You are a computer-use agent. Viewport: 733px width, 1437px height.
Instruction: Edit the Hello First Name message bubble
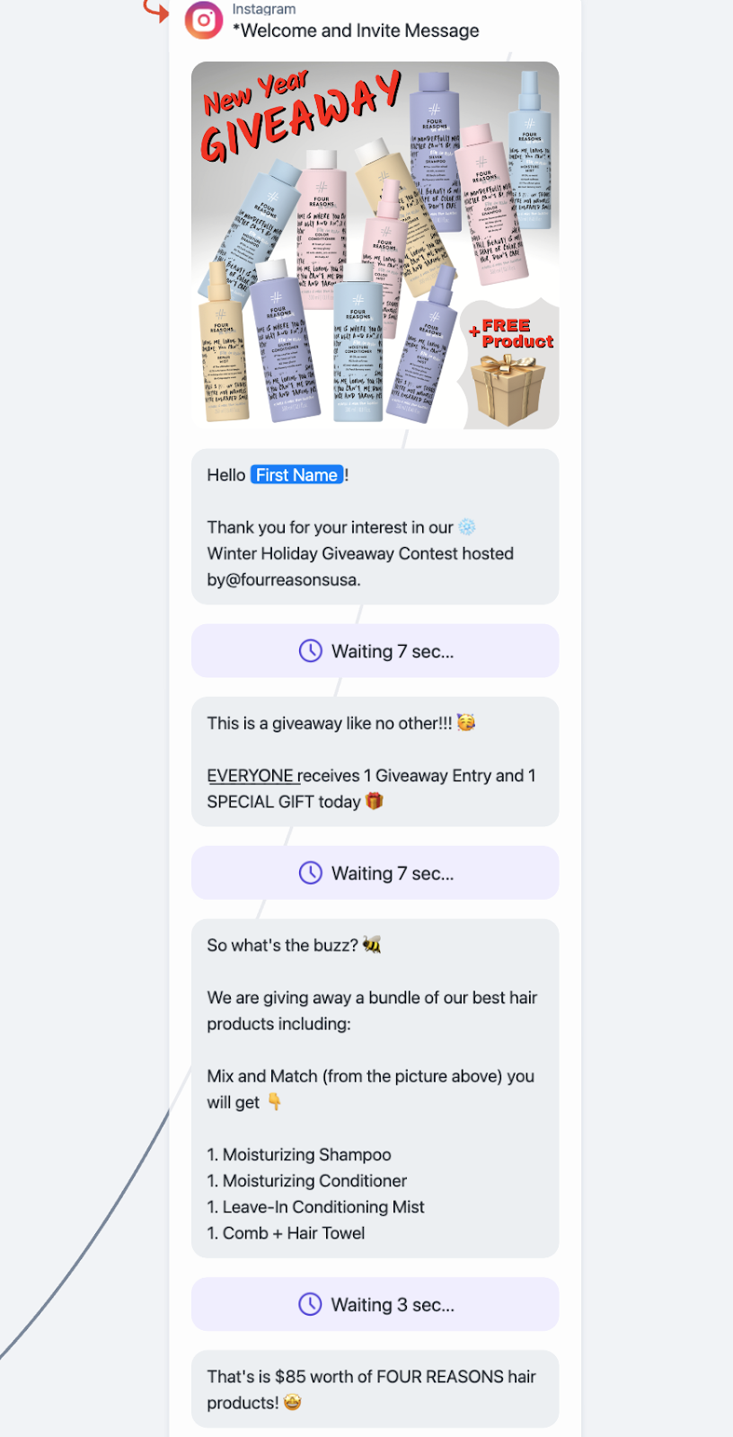[x=375, y=527]
